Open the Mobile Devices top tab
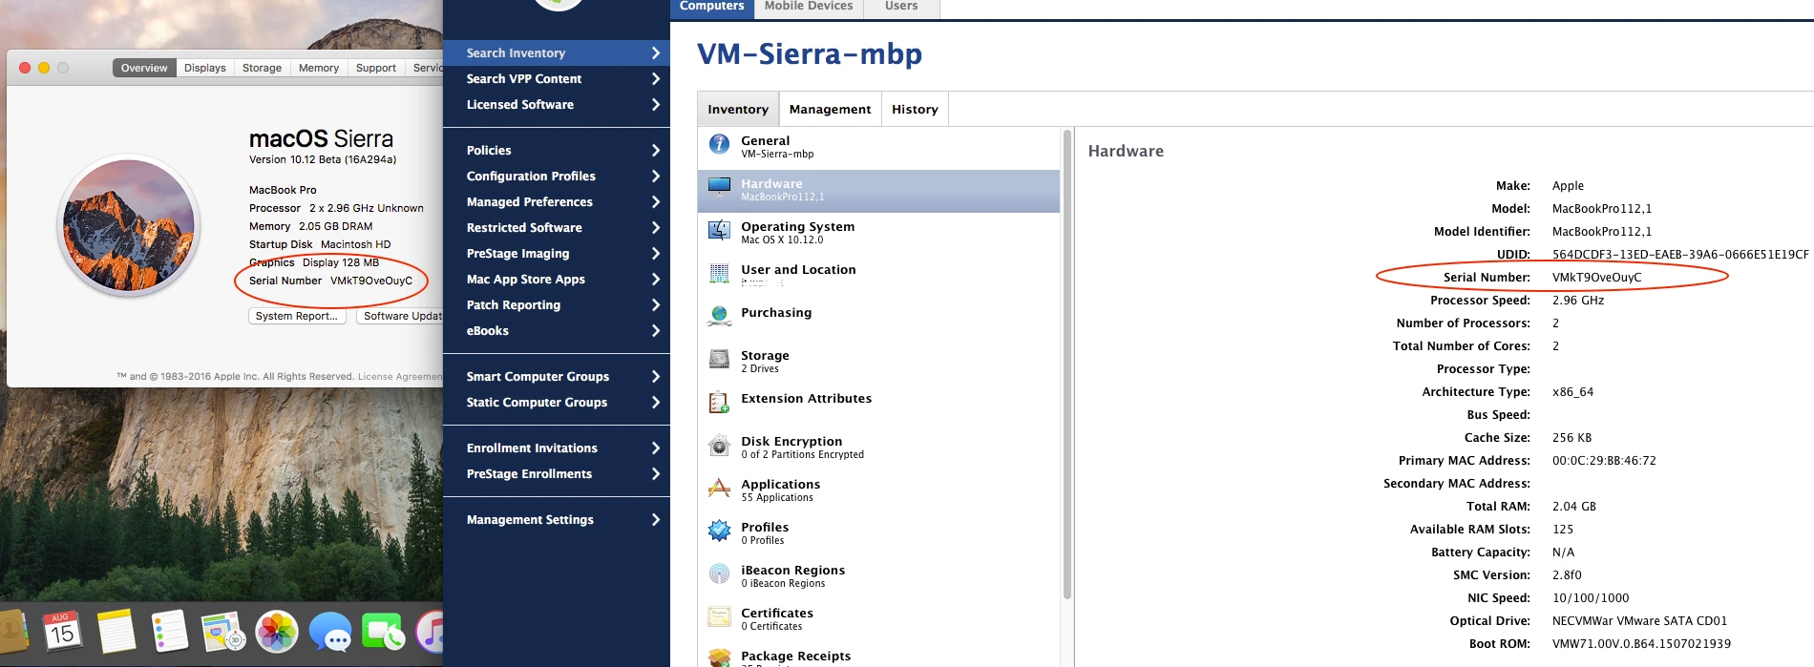Viewport: 1814px width, 667px height. tap(809, 8)
